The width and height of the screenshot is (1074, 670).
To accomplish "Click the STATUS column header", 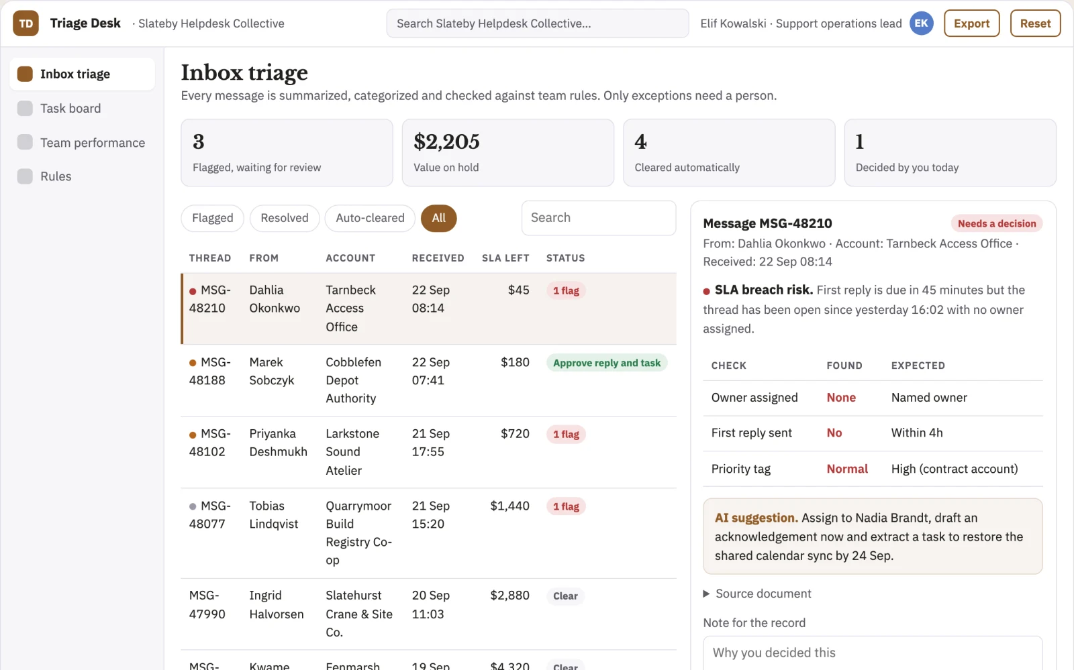I will tap(566, 258).
